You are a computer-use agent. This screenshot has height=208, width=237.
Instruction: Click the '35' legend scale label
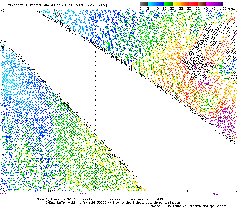(x=197, y=9)
